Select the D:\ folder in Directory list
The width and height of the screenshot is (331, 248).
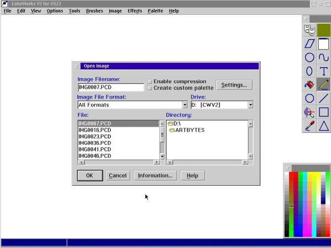pyautogui.click(x=174, y=123)
